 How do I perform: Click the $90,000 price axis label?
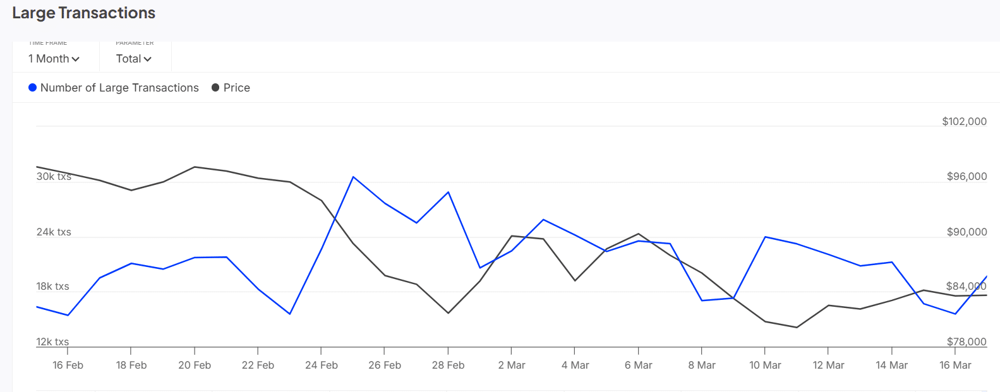pyautogui.click(x=967, y=232)
